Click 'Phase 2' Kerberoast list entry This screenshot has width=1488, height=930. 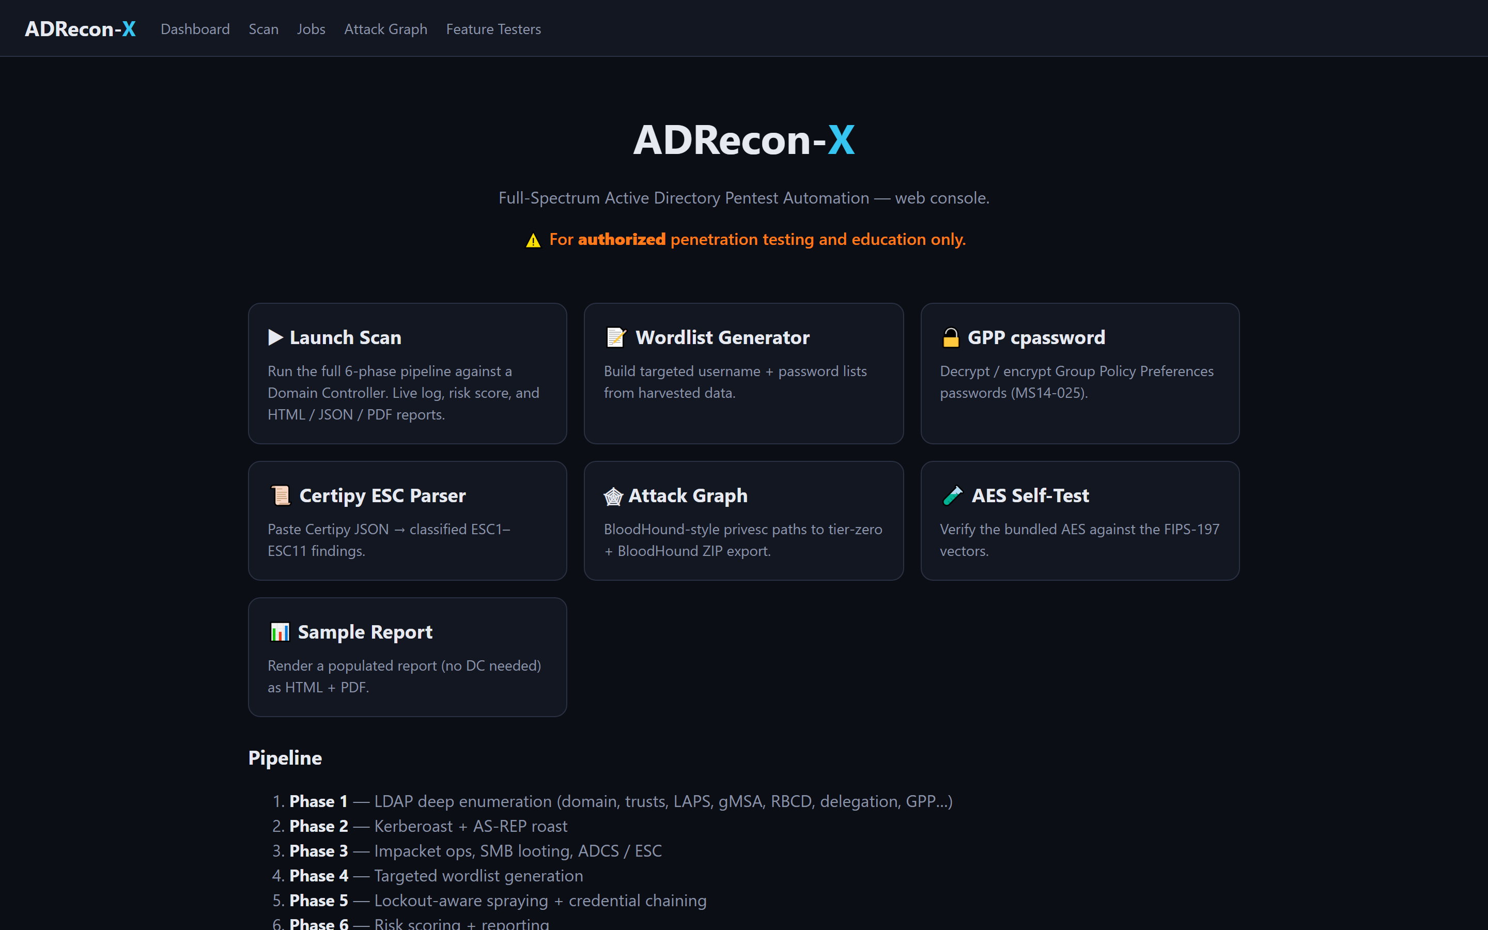click(x=428, y=826)
